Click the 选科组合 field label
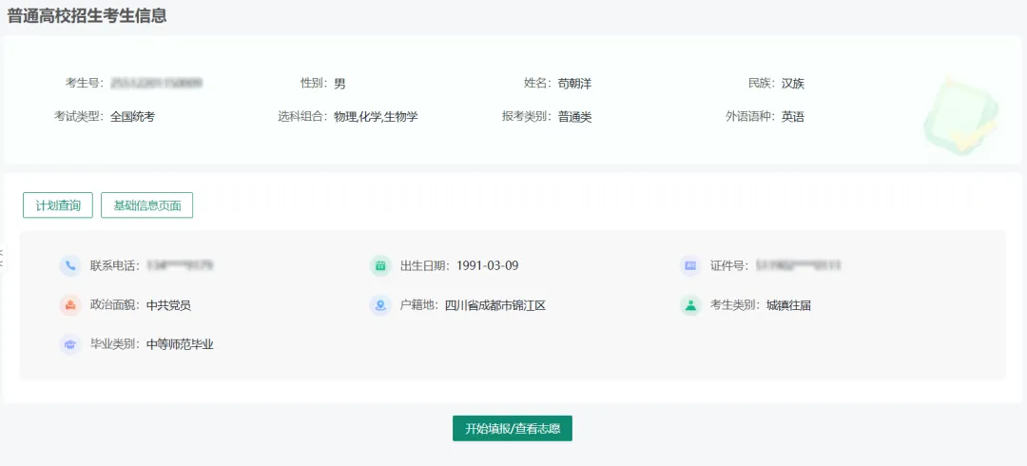The height and width of the screenshot is (466, 1027). 300,117
